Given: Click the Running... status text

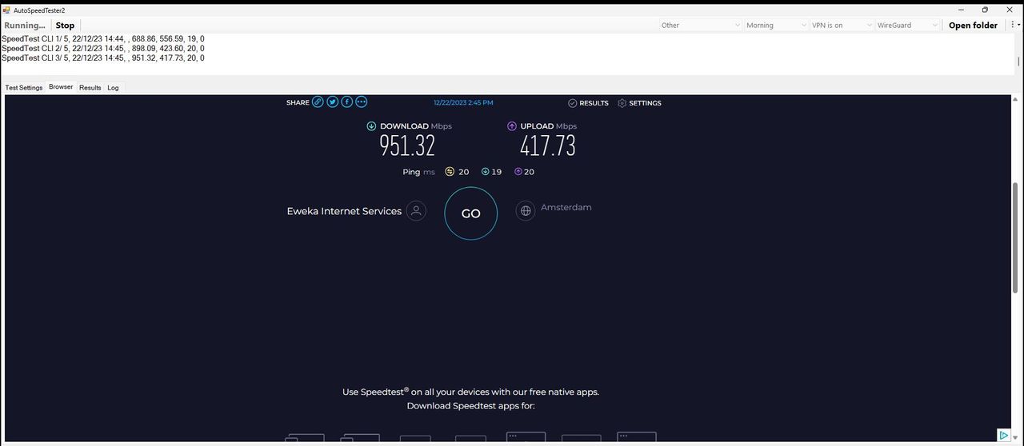Looking at the screenshot, I should click(x=25, y=26).
